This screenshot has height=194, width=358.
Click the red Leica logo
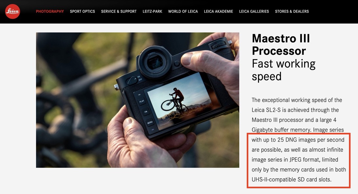tap(12, 11)
